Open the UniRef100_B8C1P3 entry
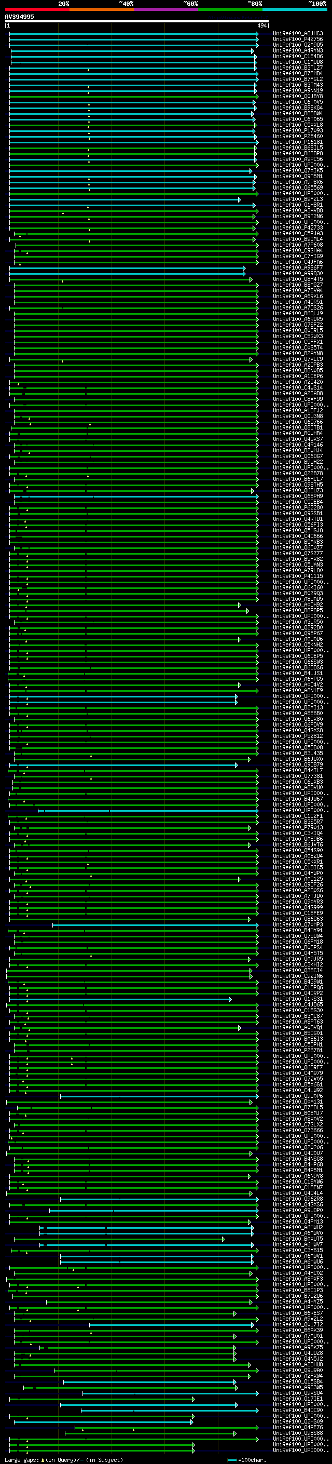This screenshot has width=332, height=1464. (298, 1290)
